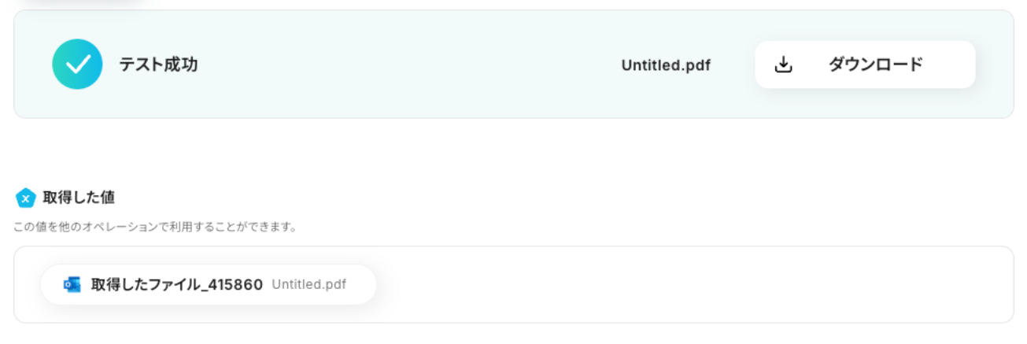Viewport: 1027px width, 344px height.
Task: Click the x symbol inside the pentagon icon
Action: coord(26,199)
